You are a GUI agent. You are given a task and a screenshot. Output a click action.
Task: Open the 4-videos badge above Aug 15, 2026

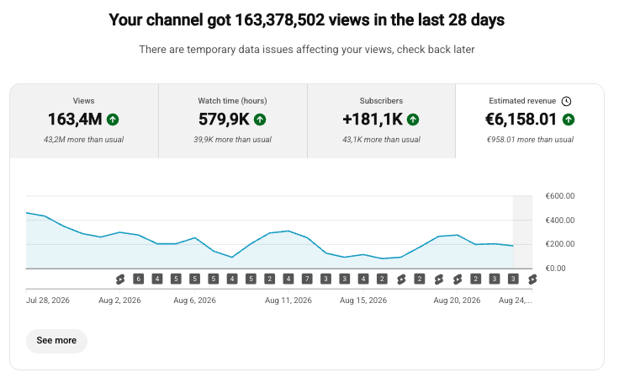pyautogui.click(x=363, y=279)
